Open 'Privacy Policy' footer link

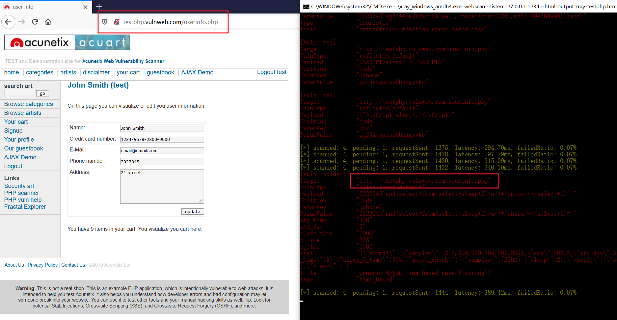(42, 265)
